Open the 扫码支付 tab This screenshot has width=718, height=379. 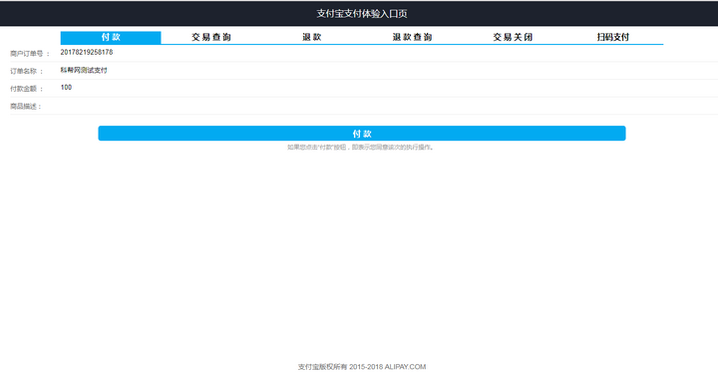point(612,38)
